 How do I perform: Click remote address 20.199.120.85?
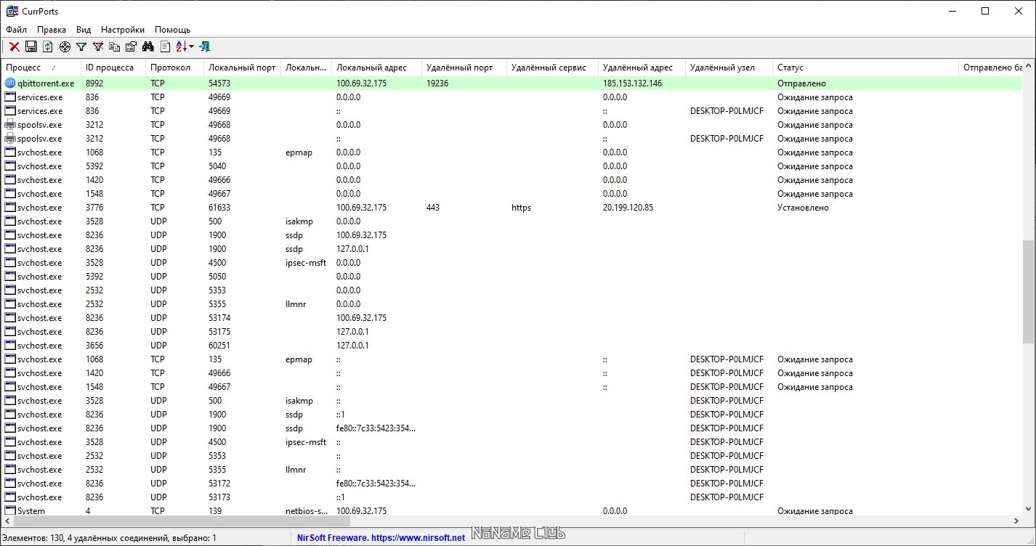coord(628,208)
